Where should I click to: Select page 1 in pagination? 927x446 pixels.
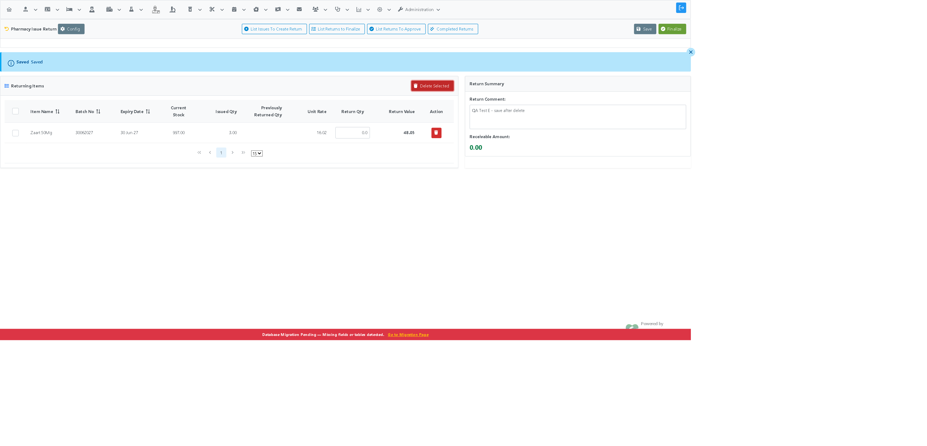[x=221, y=152]
